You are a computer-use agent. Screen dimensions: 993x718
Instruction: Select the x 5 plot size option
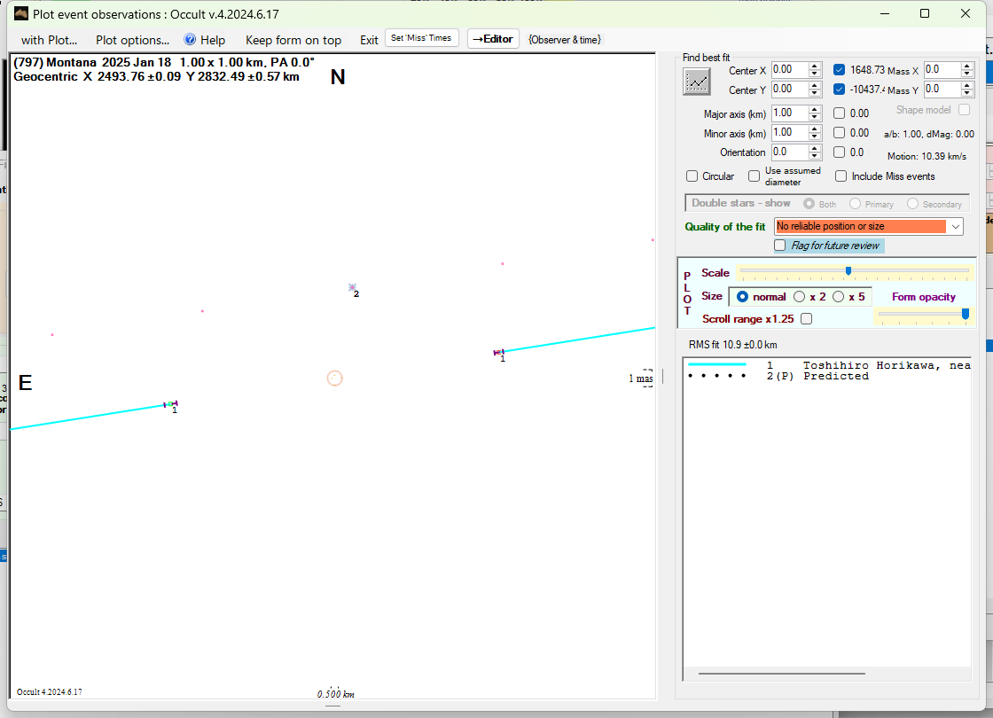(x=839, y=297)
